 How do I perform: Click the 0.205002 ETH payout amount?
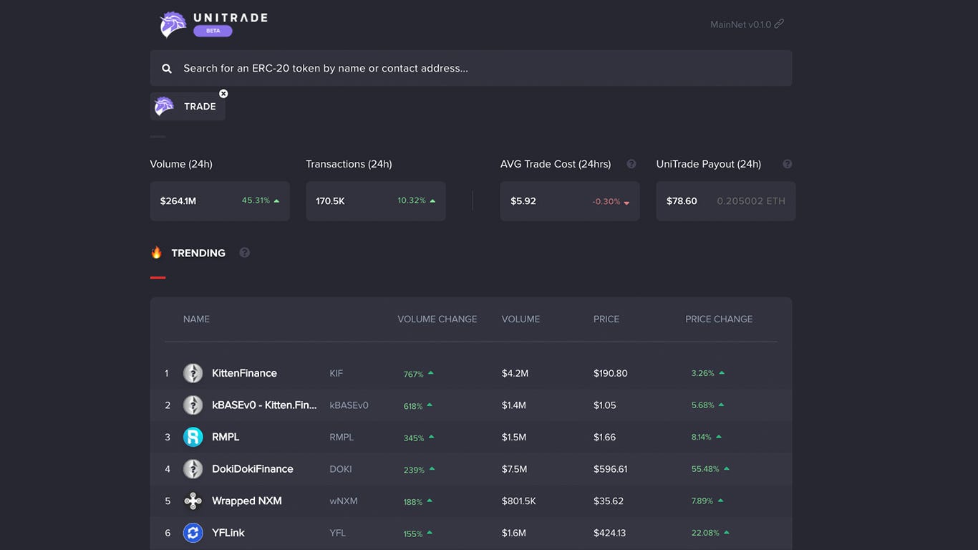click(x=751, y=201)
